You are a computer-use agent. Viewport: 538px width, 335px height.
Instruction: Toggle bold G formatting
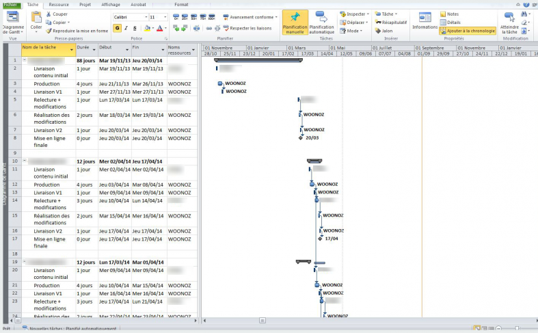pyautogui.click(x=118, y=28)
